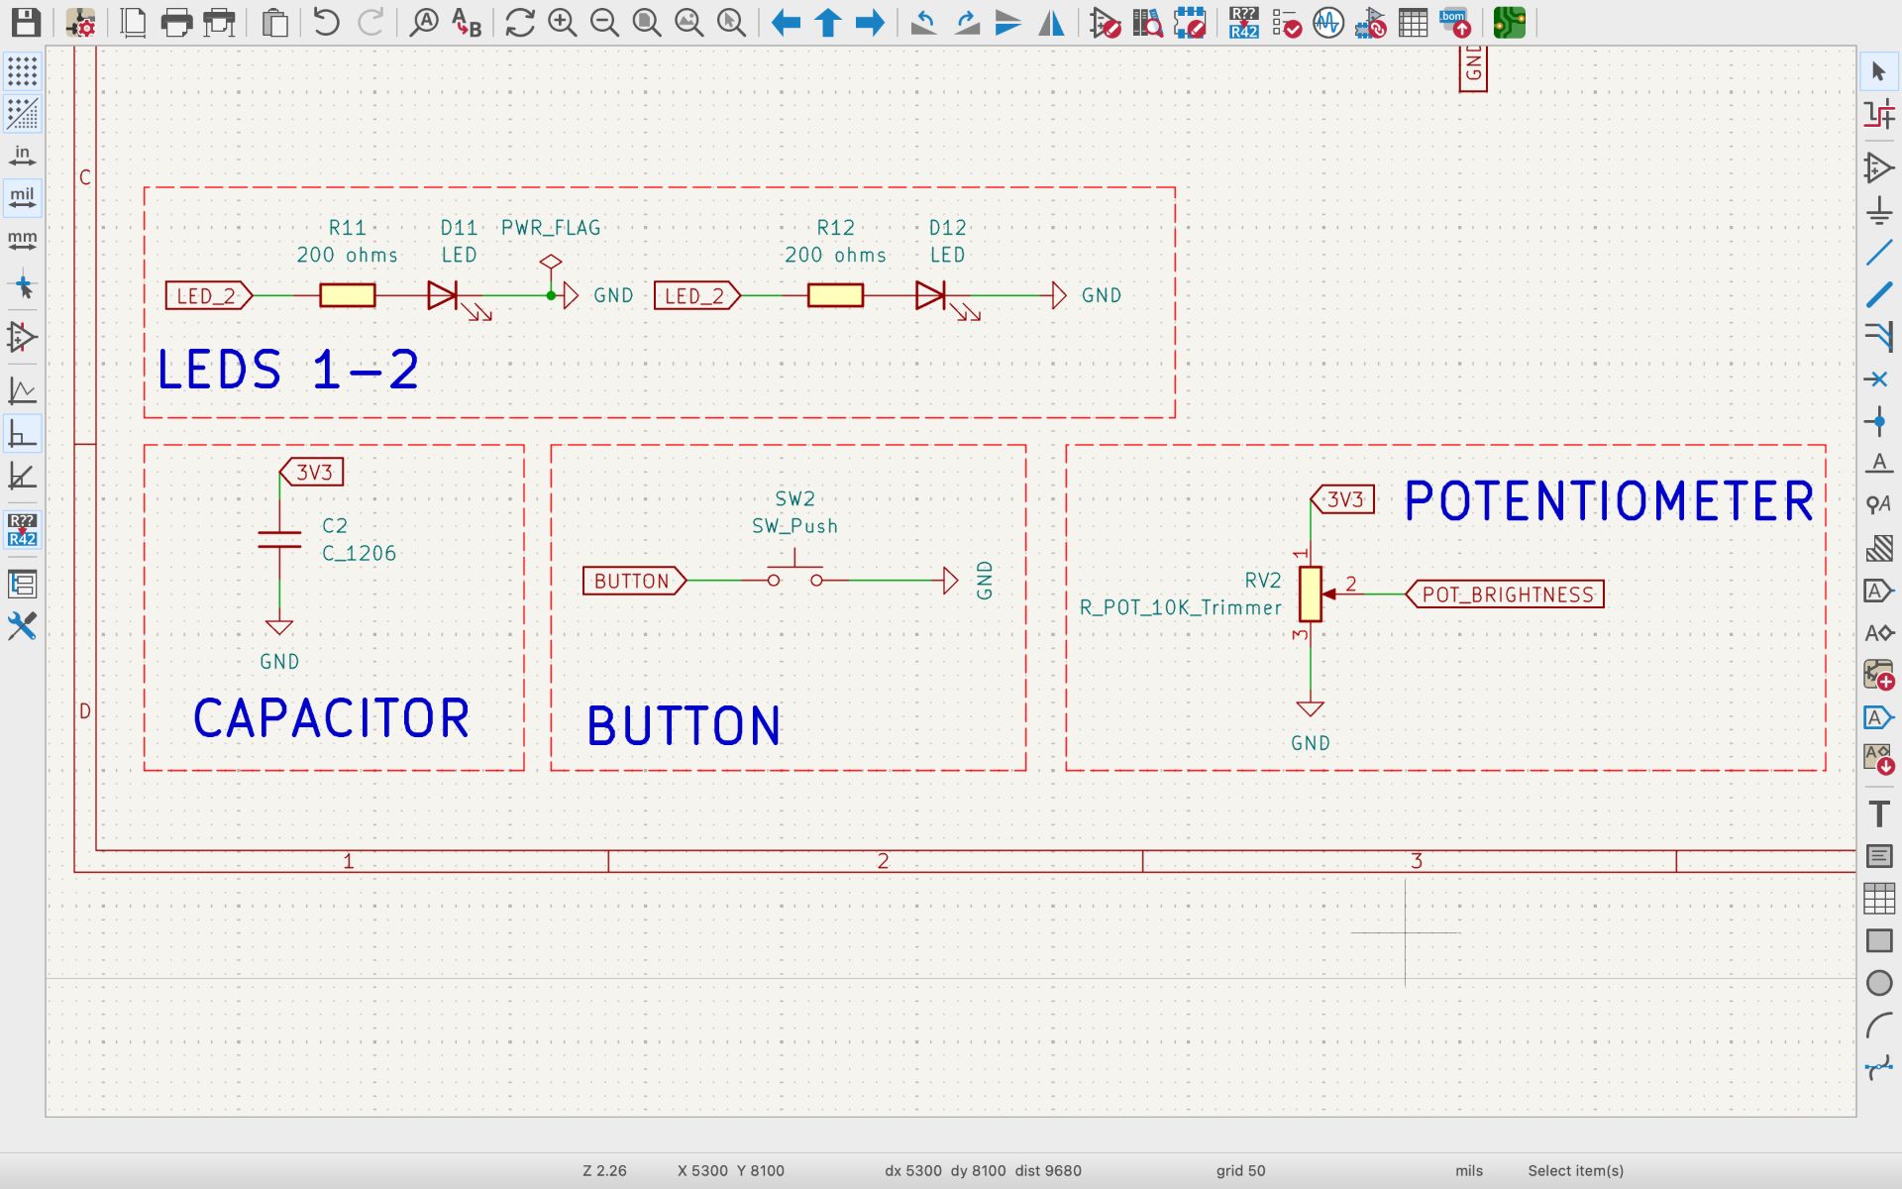Click the Mirror horizontally toolbar button
Image resolution: width=1902 pixels, height=1189 pixels.
tap(1051, 22)
